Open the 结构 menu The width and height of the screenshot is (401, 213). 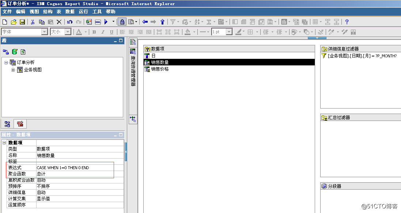(48, 11)
